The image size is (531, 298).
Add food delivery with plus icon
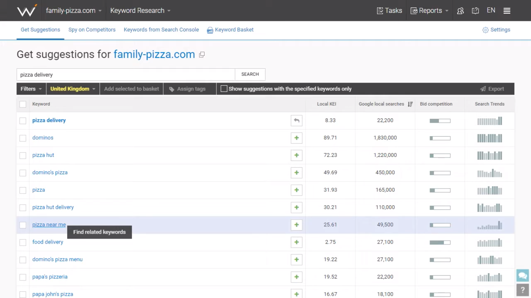[297, 242]
